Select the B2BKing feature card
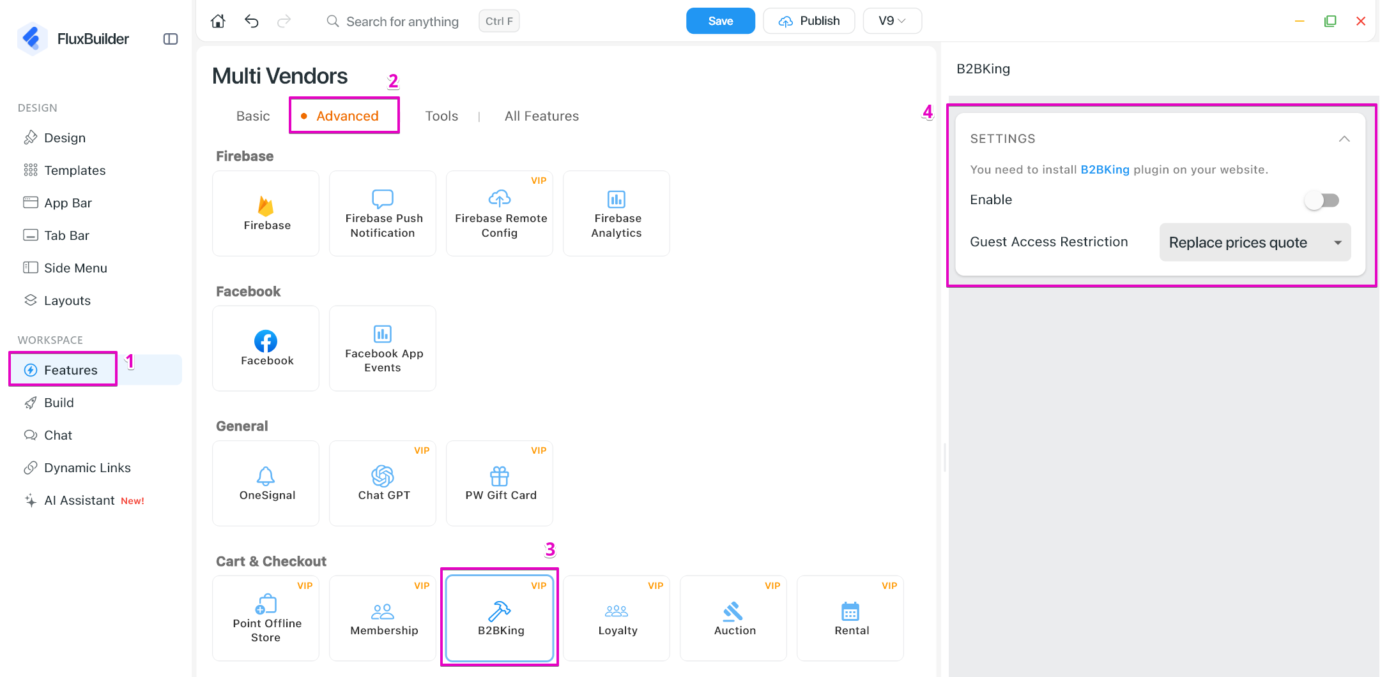Image resolution: width=1380 pixels, height=677 pixels. tap(500, 618)
